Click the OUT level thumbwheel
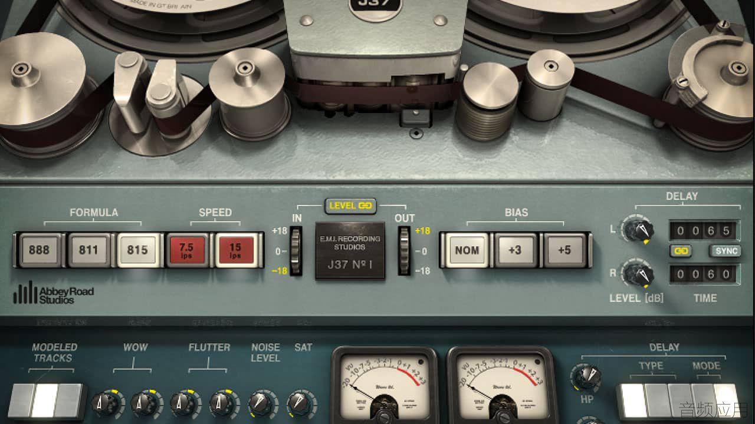 [404, 251]
